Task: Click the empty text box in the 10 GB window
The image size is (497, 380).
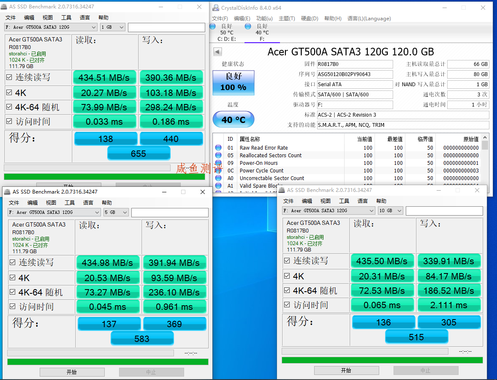Action: (444, 211)
